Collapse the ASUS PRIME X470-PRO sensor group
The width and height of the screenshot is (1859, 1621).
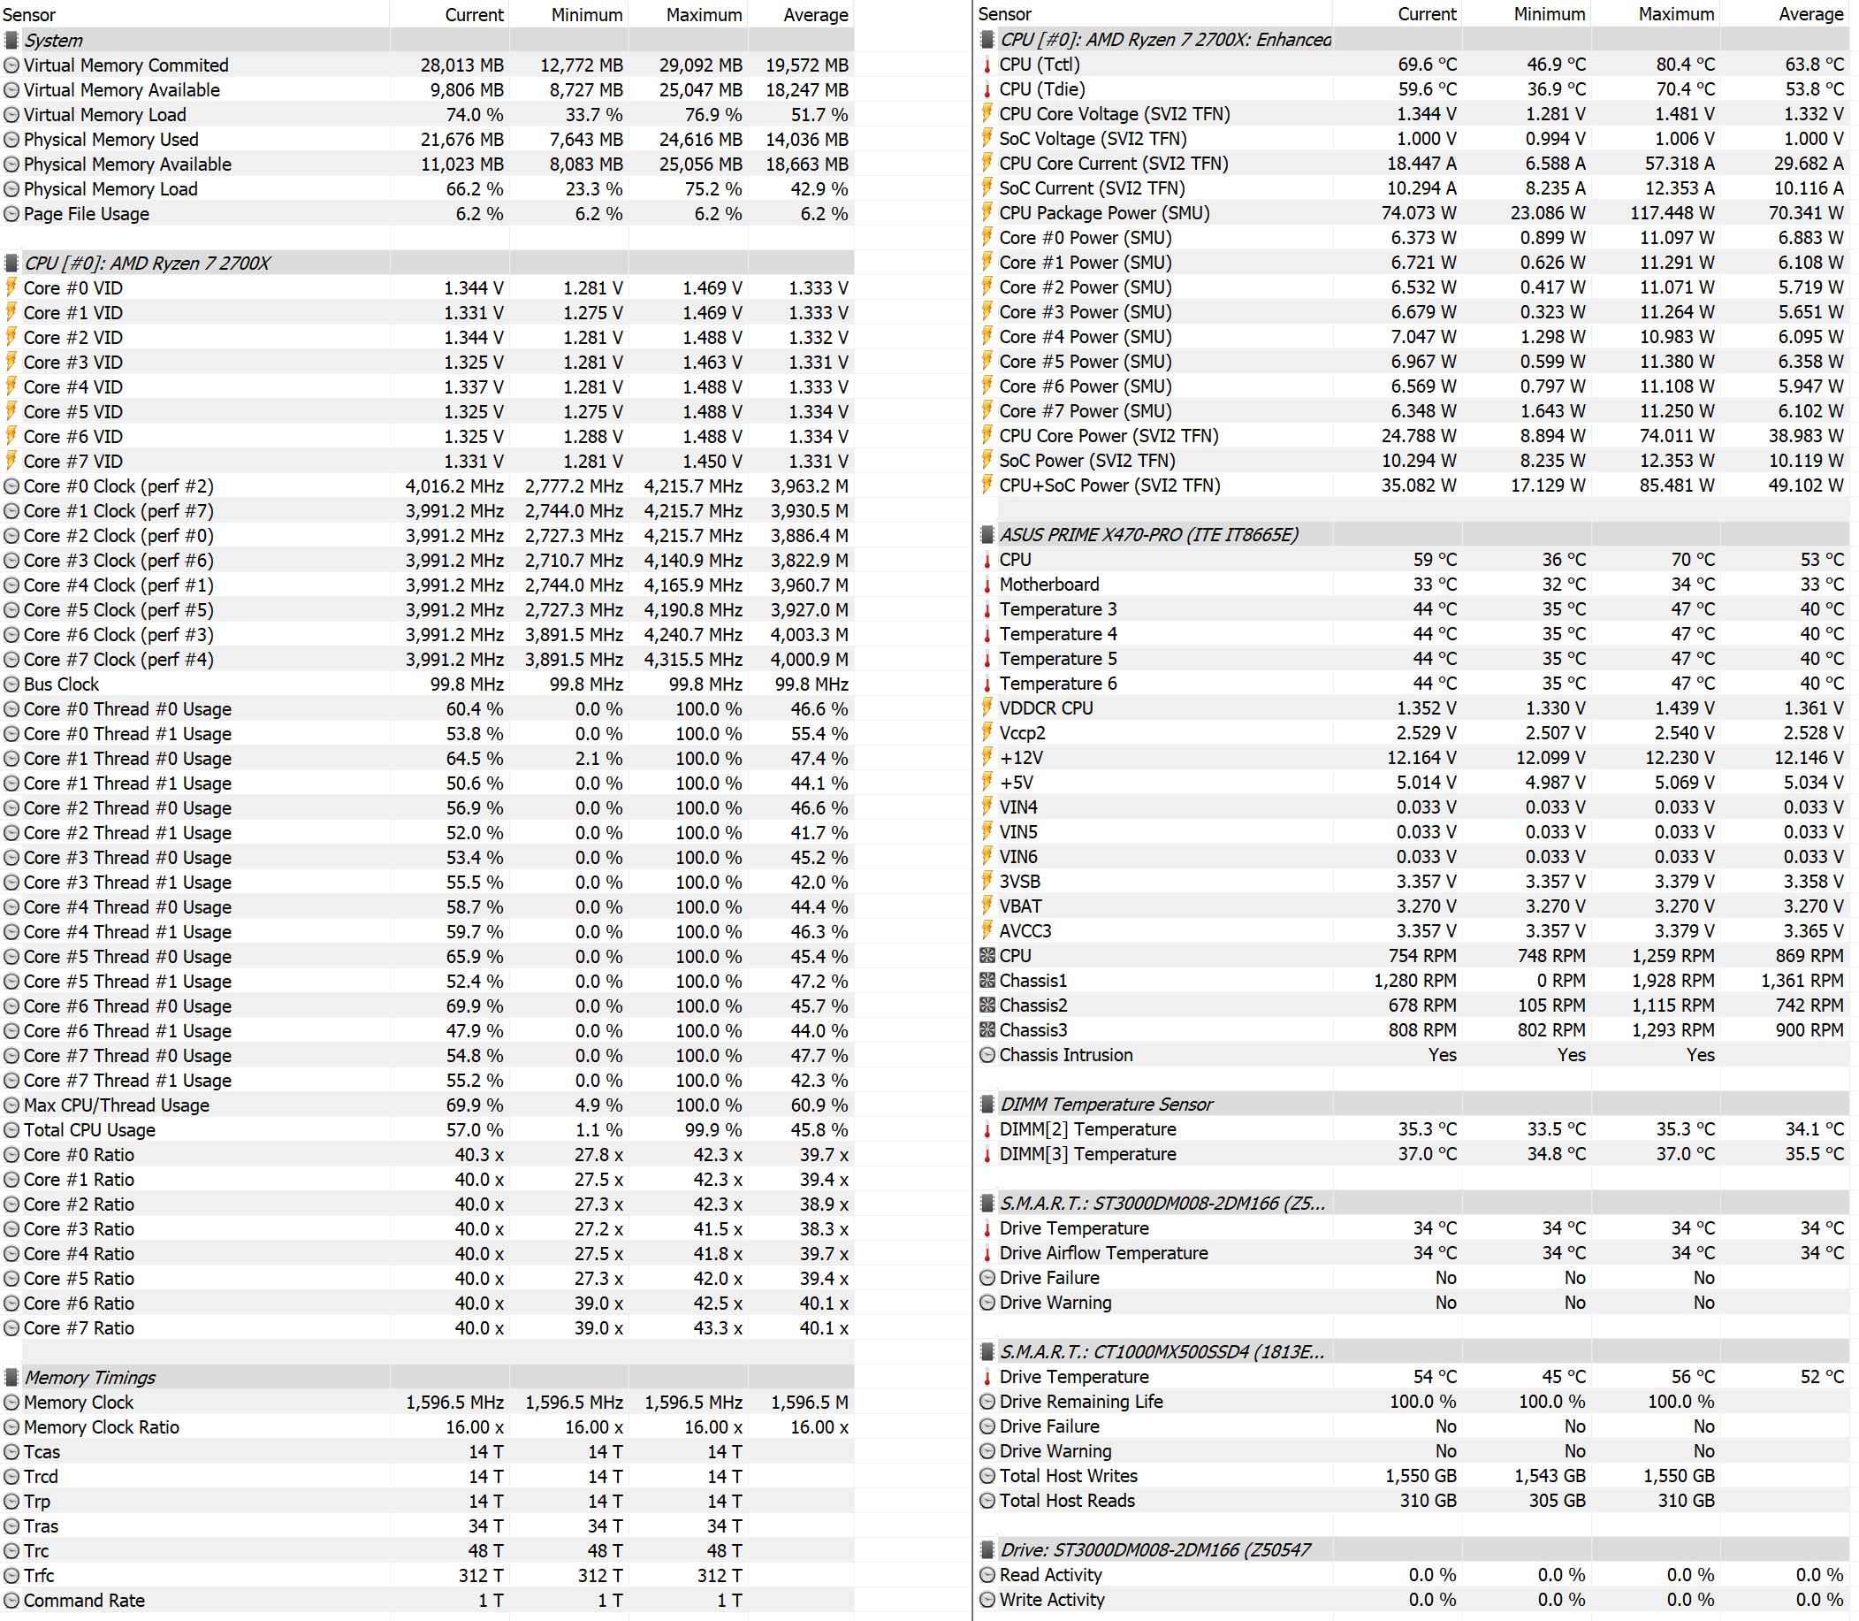coord(987,535)
